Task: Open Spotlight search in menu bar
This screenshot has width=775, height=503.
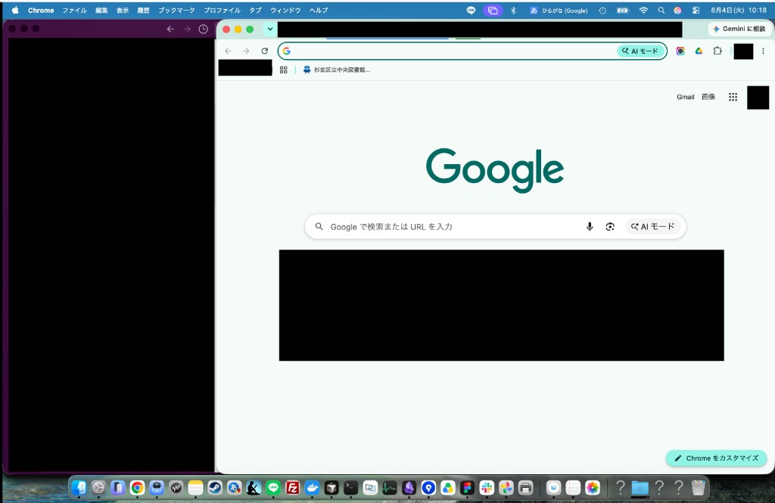Action: pyautogui.click(x=661, y=10)
